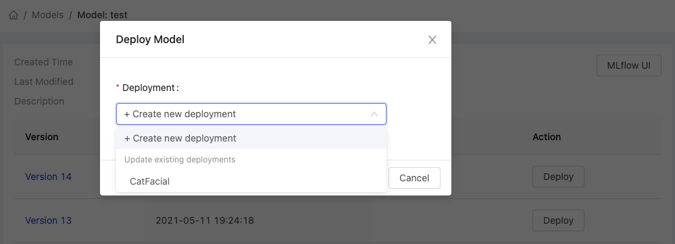Click the Deployment field label

pos(147,88)
